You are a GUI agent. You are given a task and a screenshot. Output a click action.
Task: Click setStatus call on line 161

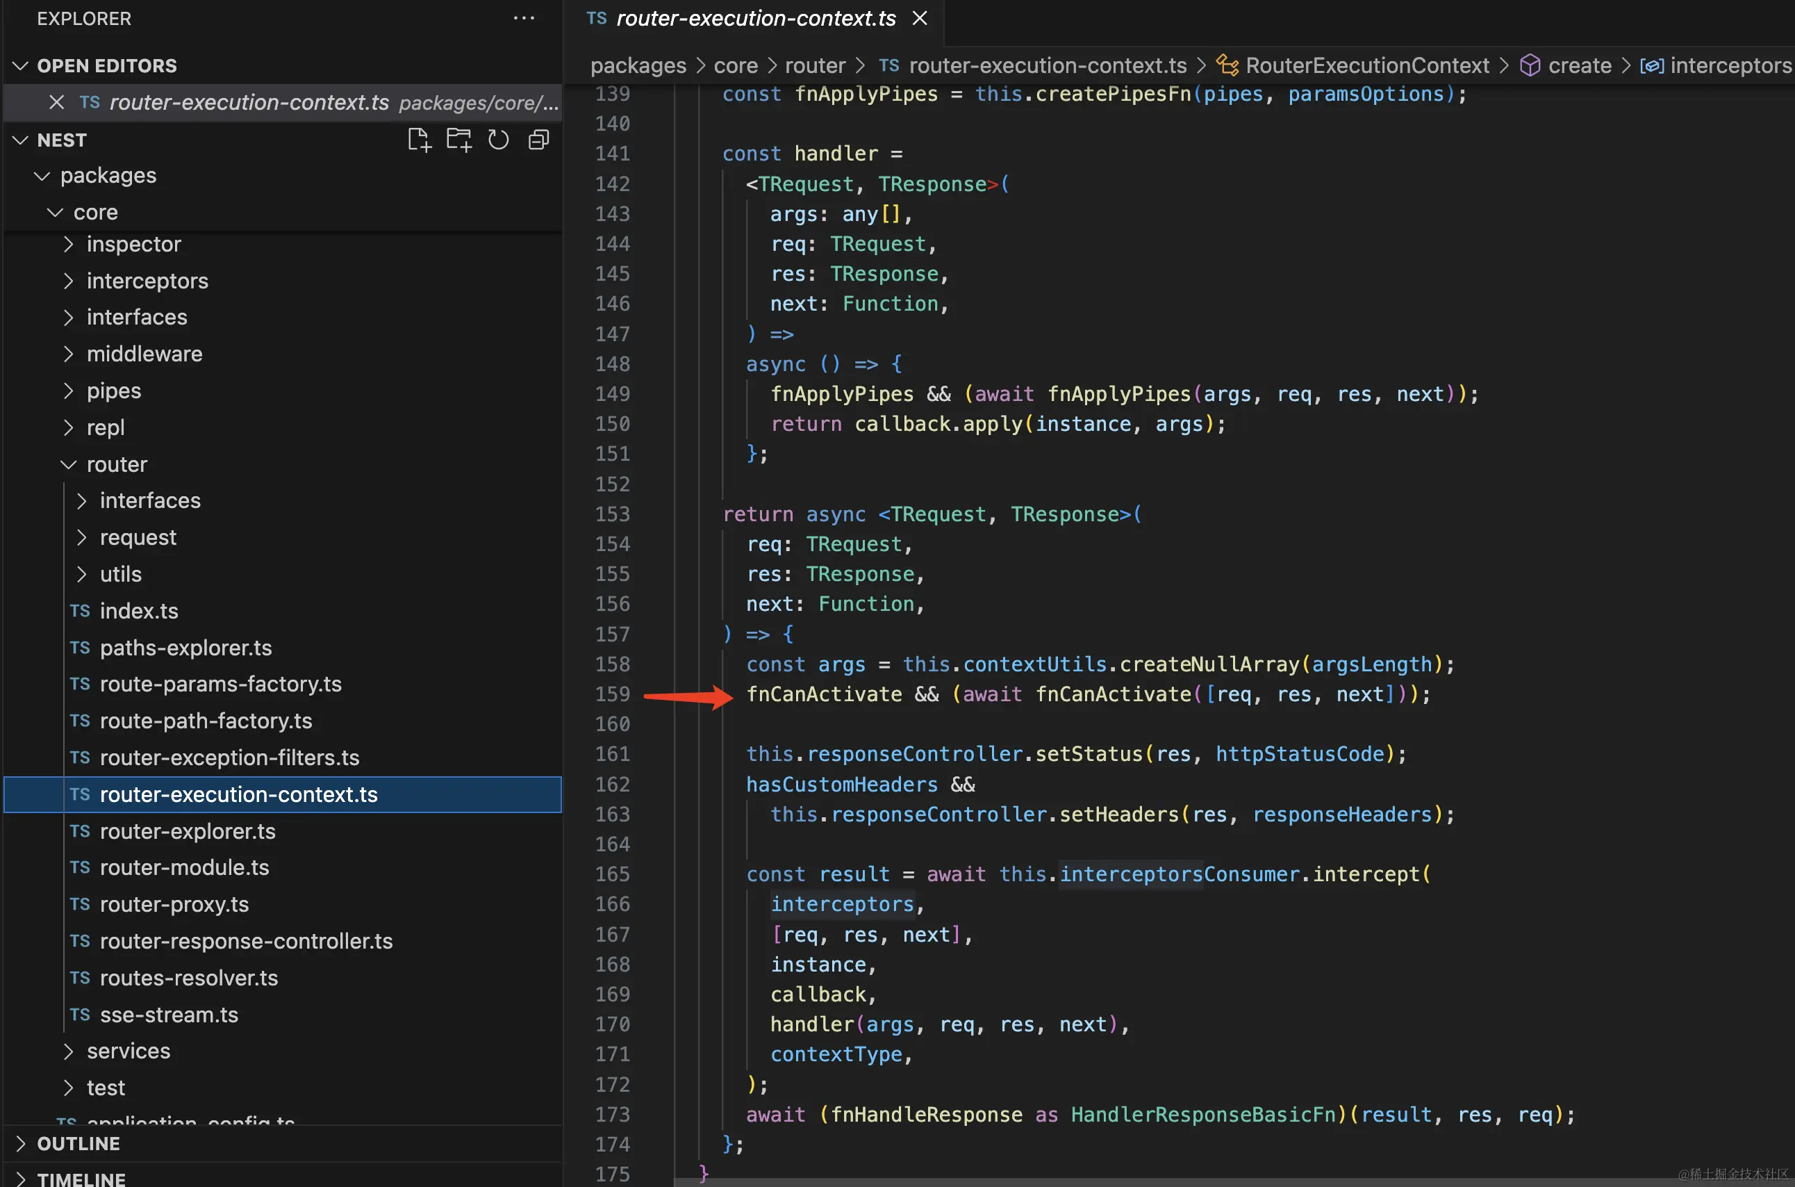[1089, 754]
